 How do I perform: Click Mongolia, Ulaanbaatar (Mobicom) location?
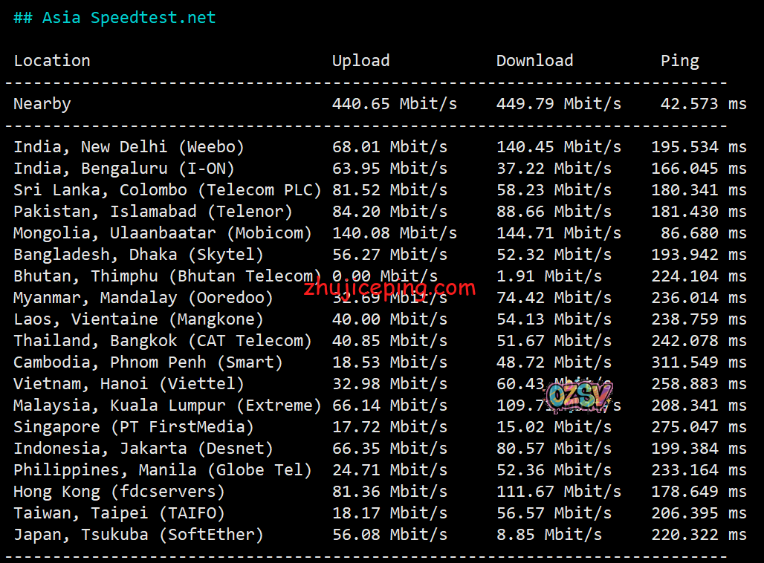(163, 233)
